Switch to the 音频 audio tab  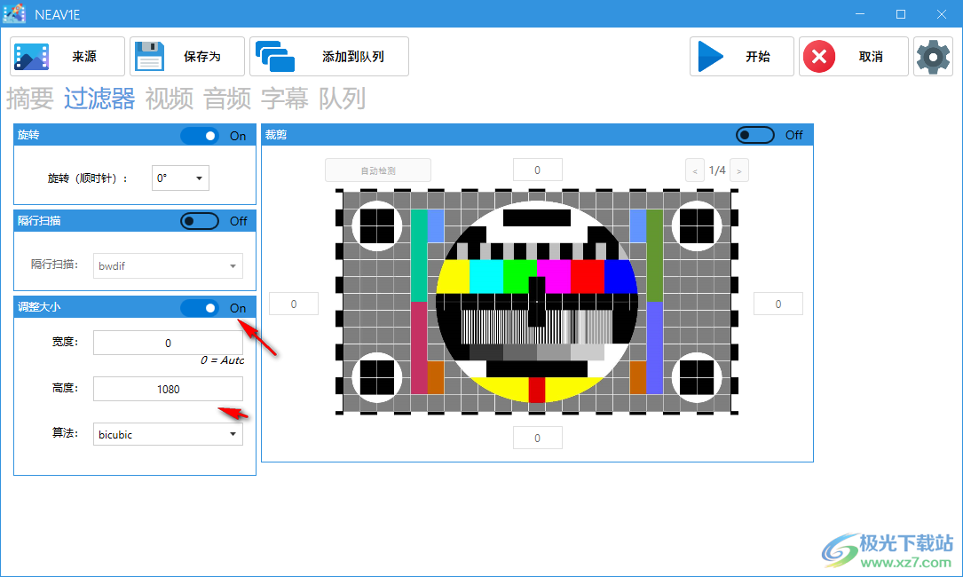(x=227, y=99)
